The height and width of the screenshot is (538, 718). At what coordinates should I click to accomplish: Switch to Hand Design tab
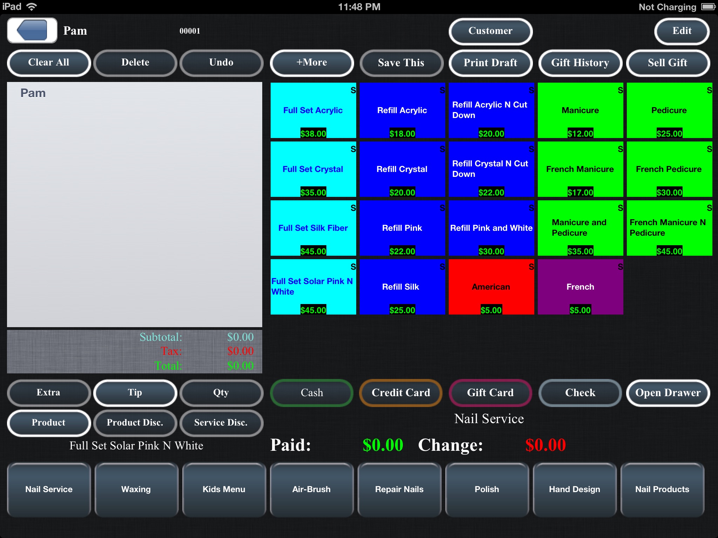click(574, 489)
